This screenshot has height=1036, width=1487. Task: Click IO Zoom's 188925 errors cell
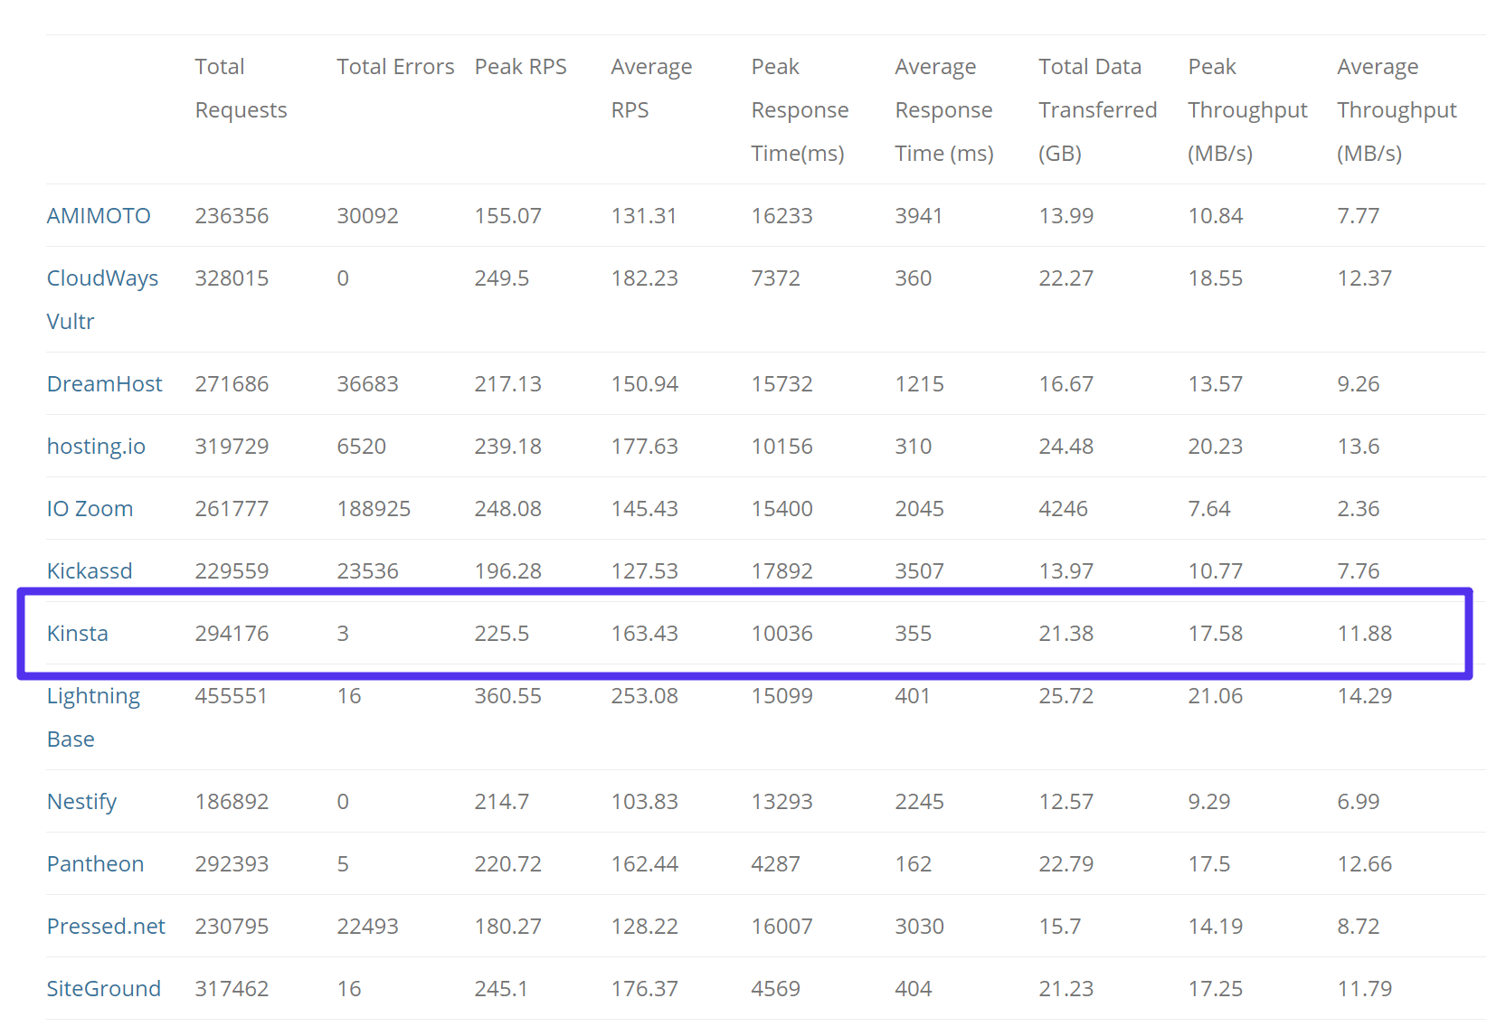374,509
